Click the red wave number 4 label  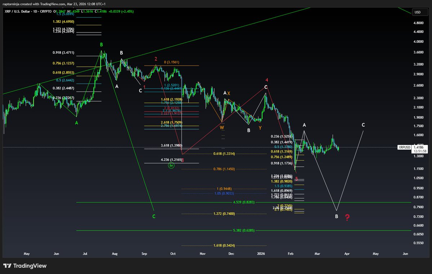pyautogui.click(x=267, y=80)
